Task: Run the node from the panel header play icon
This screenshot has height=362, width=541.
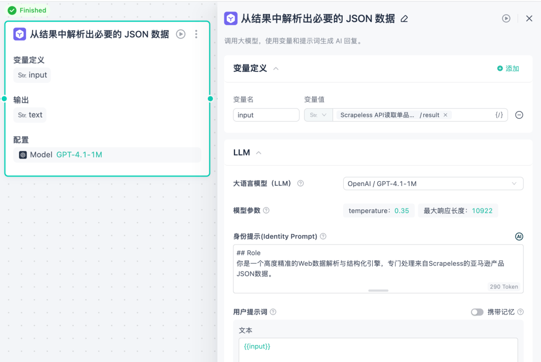Action: [506, 18]
